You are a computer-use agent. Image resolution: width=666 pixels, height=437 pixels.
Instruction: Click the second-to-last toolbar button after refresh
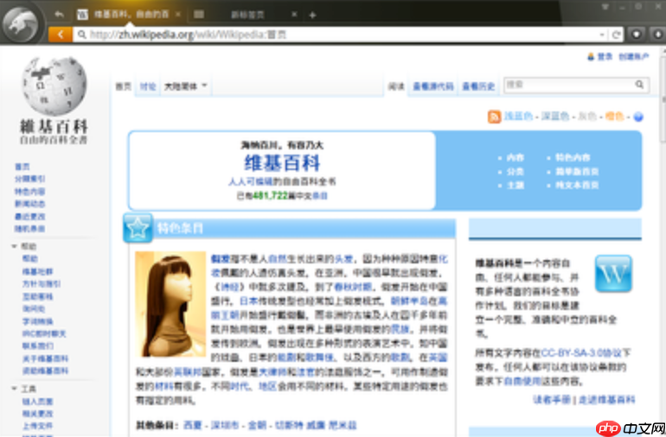(637, 35)
